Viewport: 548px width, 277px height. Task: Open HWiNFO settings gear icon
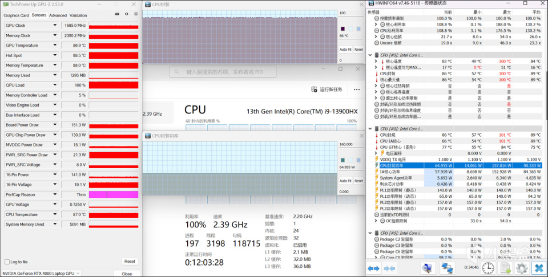[522, 268]
